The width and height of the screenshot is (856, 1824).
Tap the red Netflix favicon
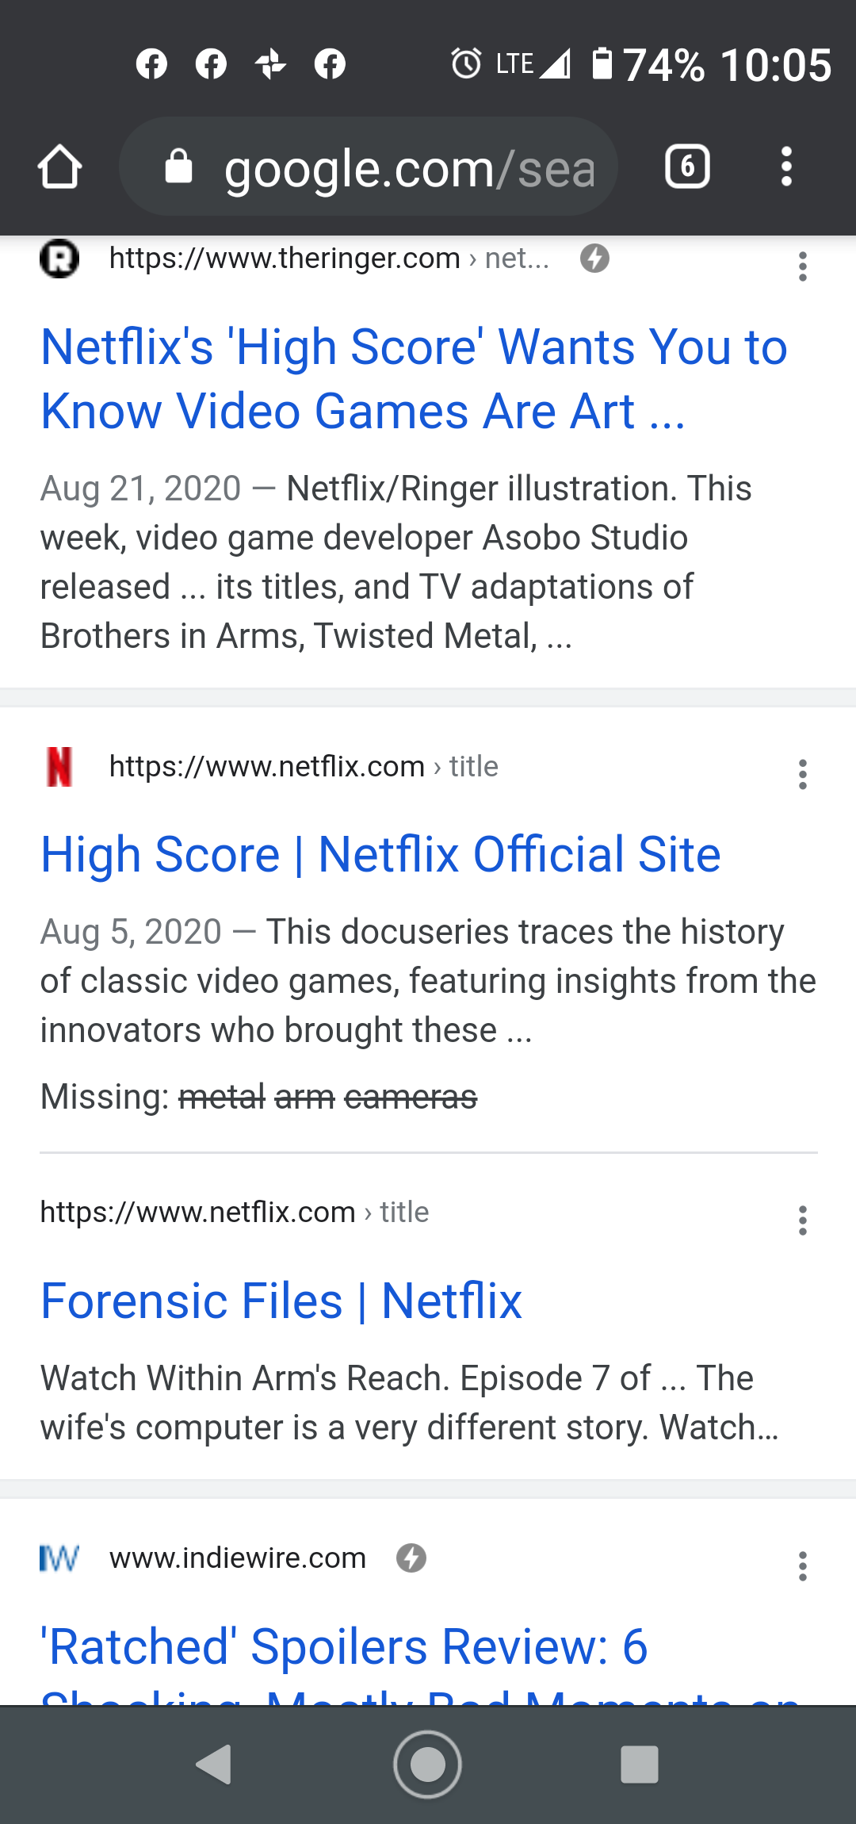coord(59,767)
